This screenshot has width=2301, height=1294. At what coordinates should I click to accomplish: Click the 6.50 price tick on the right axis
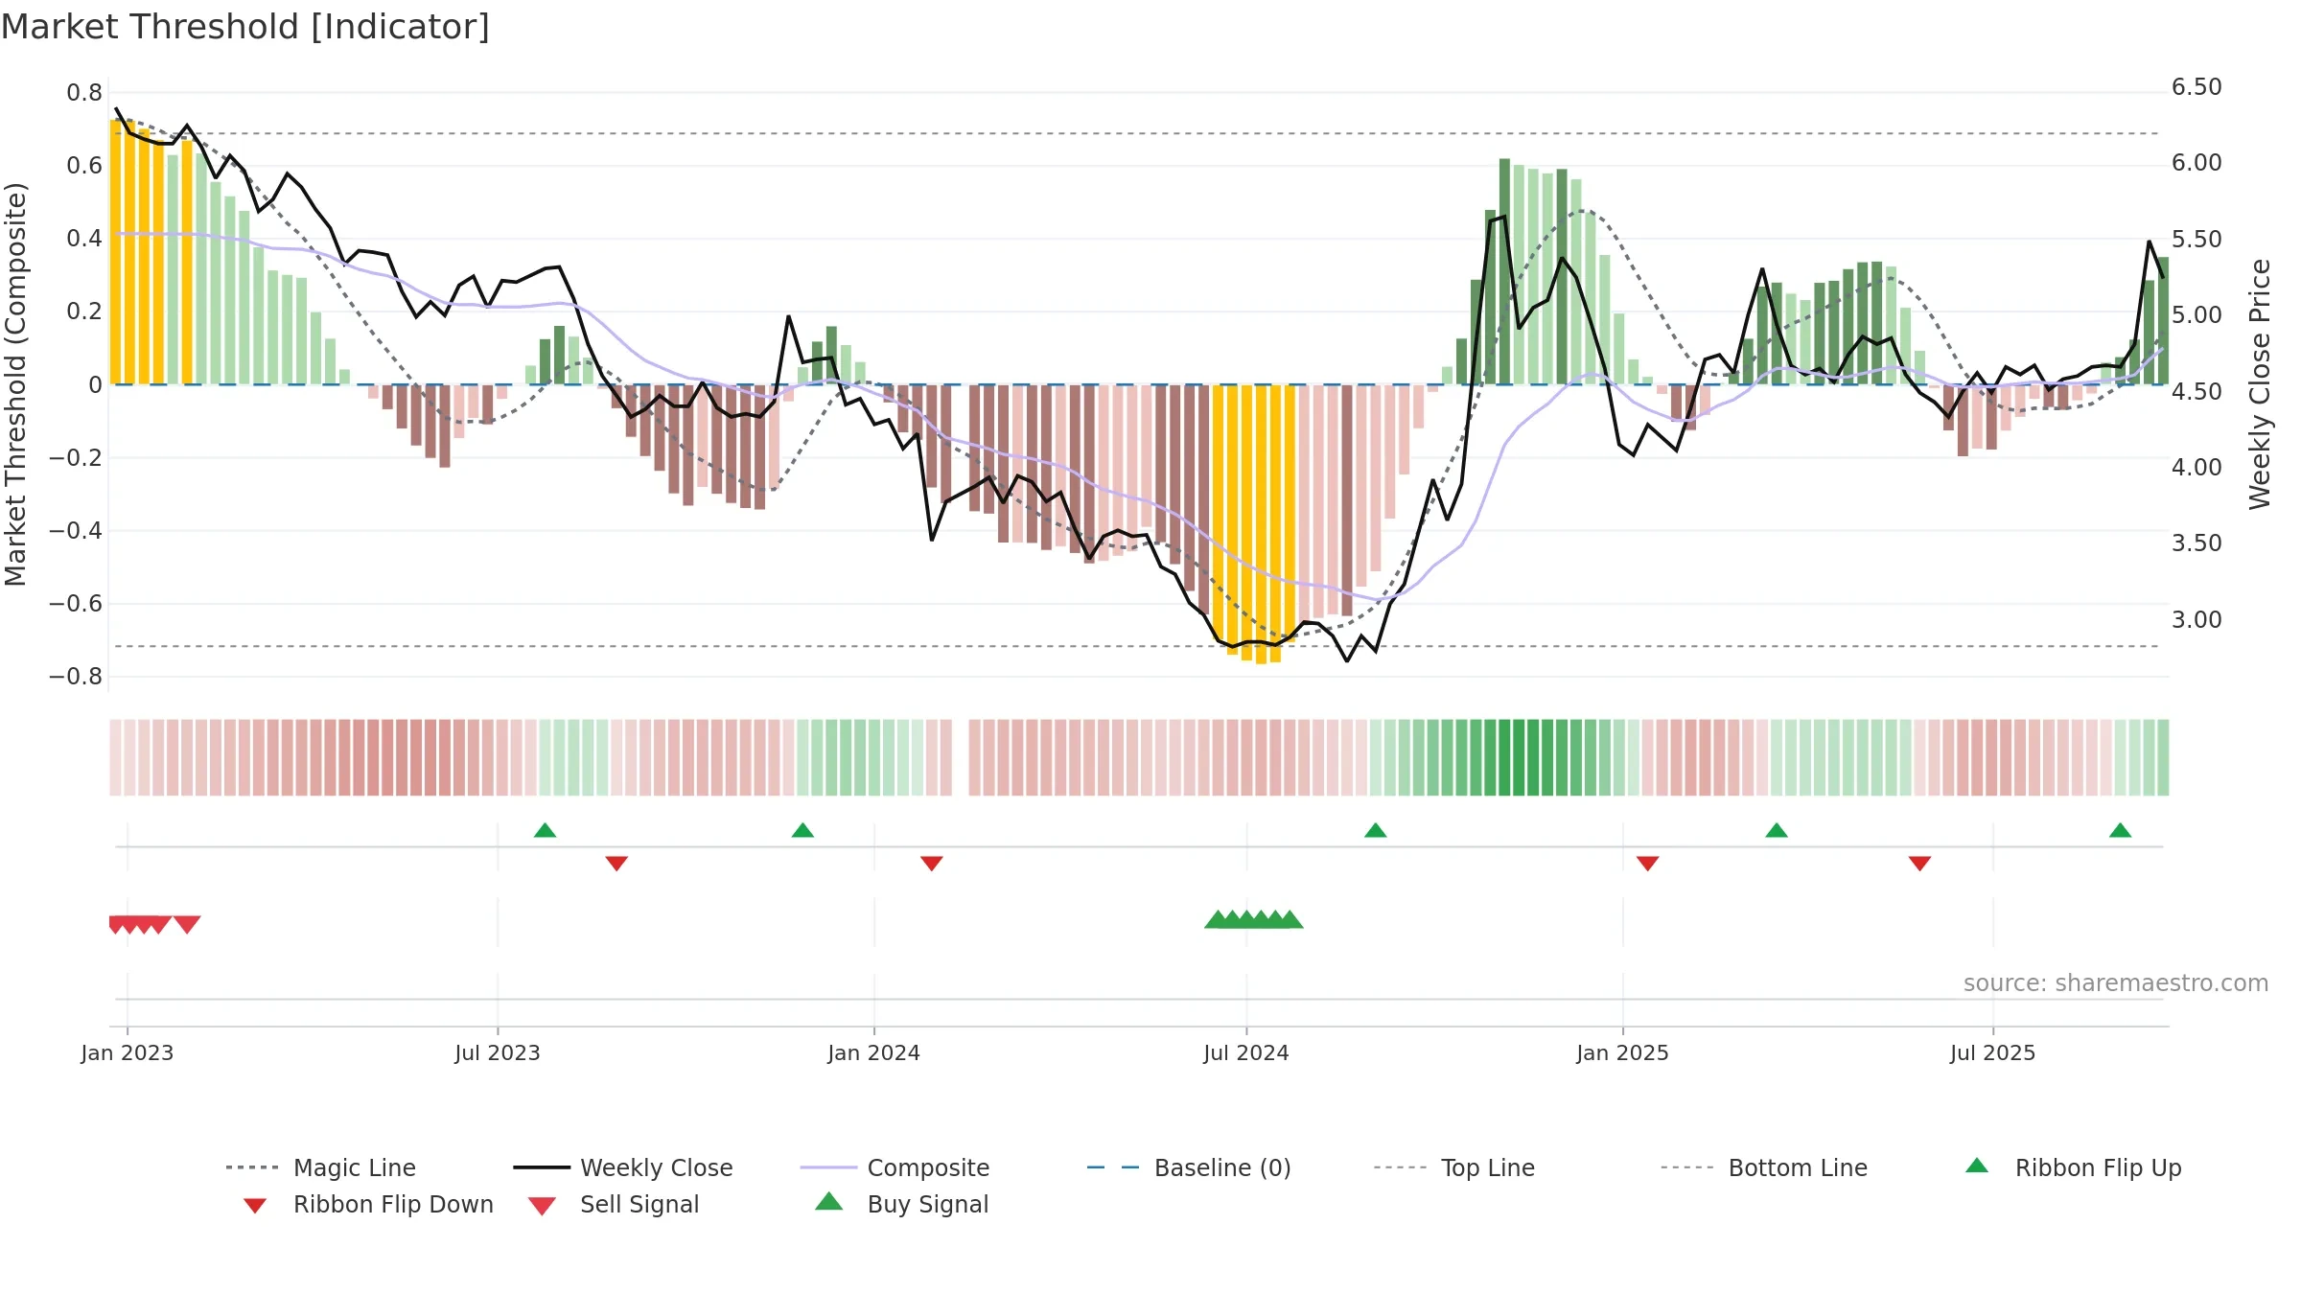click(x=2196, y=87)
